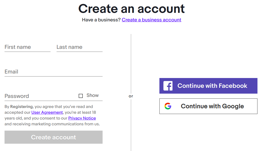264x151 pixels.
Task: Click the Google logo icon
Action: [168, 106]
